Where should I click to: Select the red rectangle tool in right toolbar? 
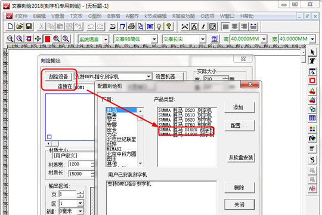pos(312,81)
